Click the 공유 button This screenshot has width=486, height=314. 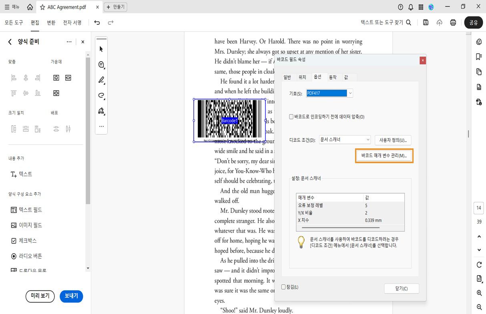(x=474, y=22)
